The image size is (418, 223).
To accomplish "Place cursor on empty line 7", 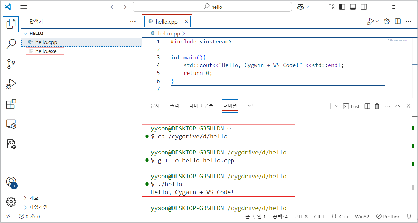I will pyautogui.click(x=278, y=89).
